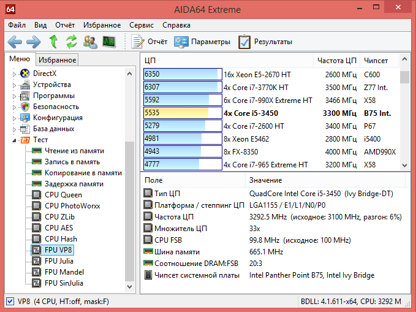Expand the Устройства tree node
The image size is (416, 312).
14,85
